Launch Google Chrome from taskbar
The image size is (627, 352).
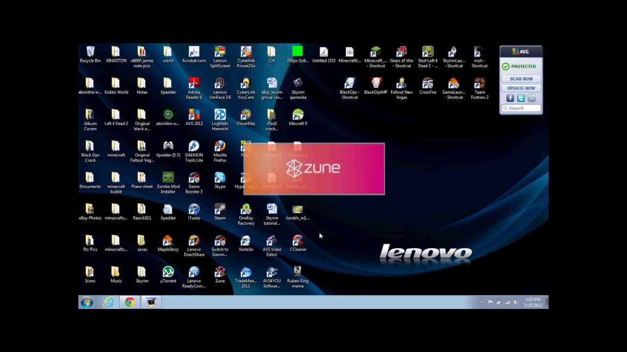129,303
